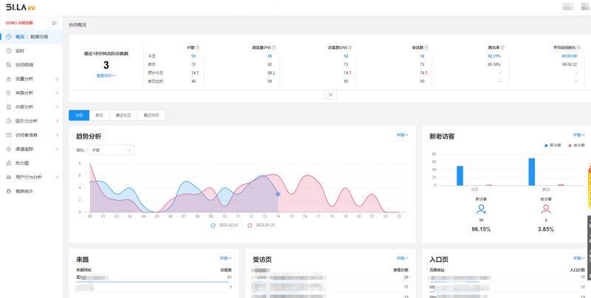Click the 实时 clock icon
The width and height of the screenshot is (591, 298).
click(x=9, y=51)
